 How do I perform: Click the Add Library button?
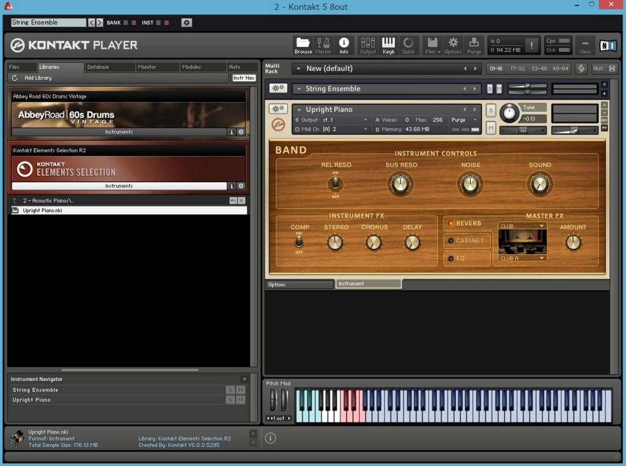pyautogui.click(x=38, y=78)
